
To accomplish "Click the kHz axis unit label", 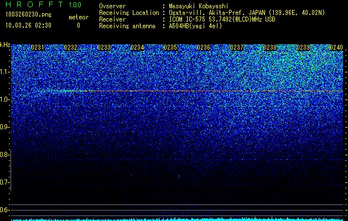I will tap(5, 45).
